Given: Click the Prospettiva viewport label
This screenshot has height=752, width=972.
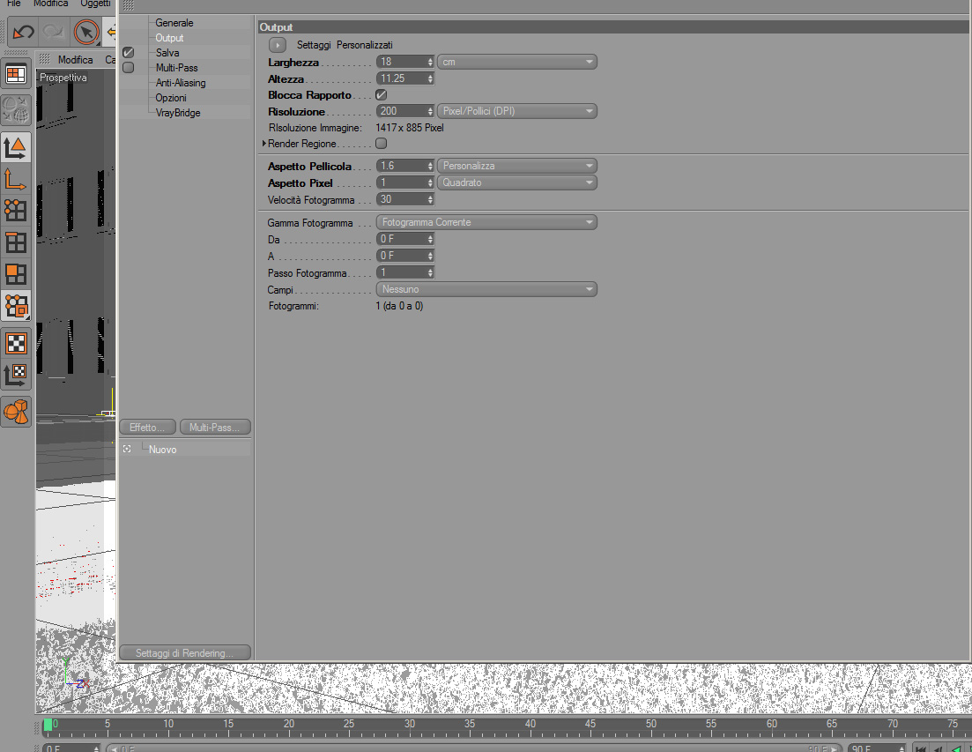Looking at the screenshot, I should [63, 78].
